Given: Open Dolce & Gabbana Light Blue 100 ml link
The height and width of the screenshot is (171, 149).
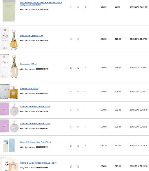Looking at the screenshot, I should pos(36,142).
